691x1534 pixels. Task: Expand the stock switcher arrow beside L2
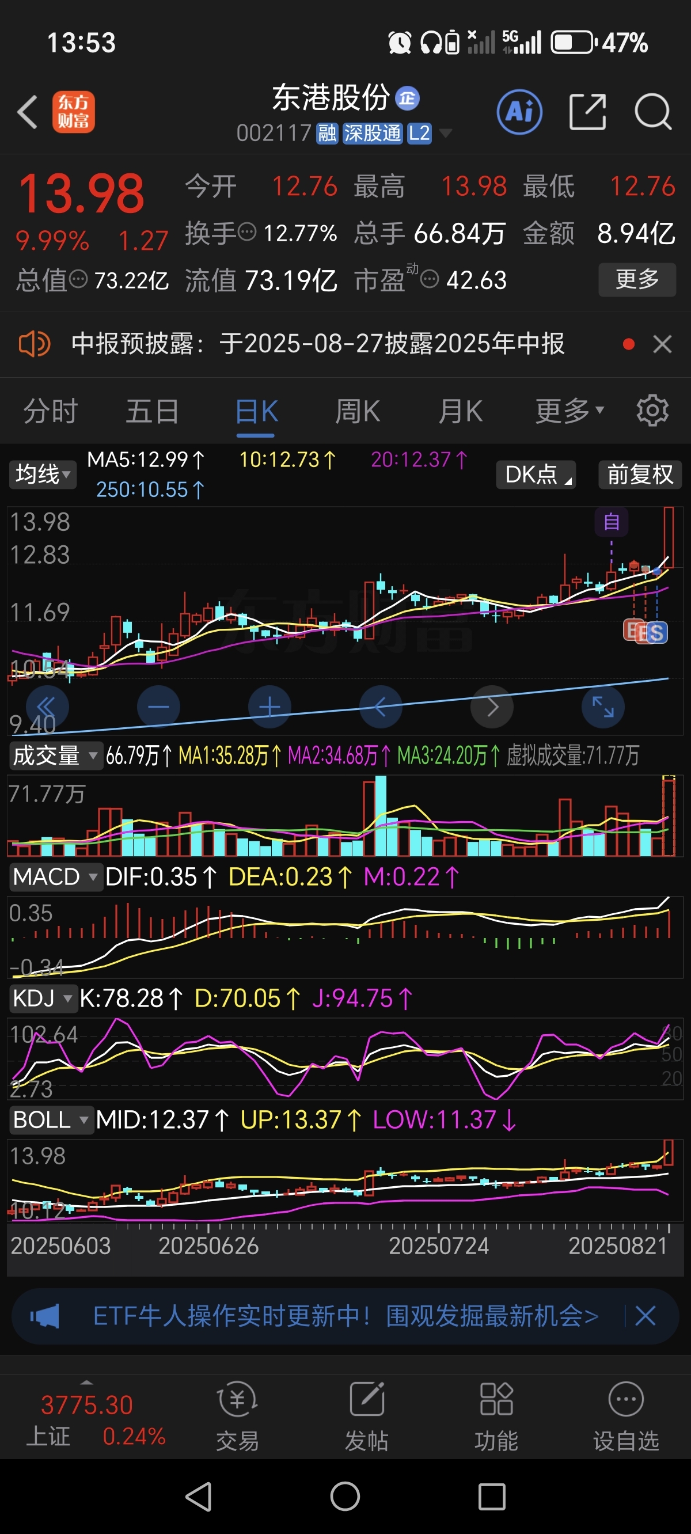[x=445, y=134]
